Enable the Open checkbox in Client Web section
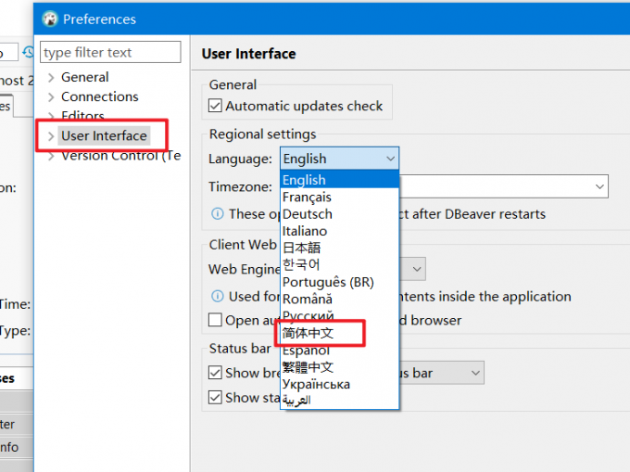This screenshot has height=472, width=630. click(216, 321)
